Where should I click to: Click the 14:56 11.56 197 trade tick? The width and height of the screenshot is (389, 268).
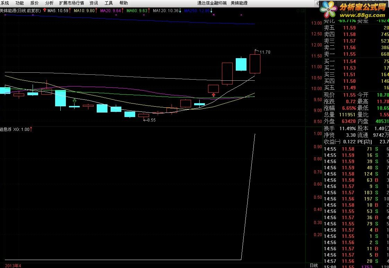coord(356,199)
